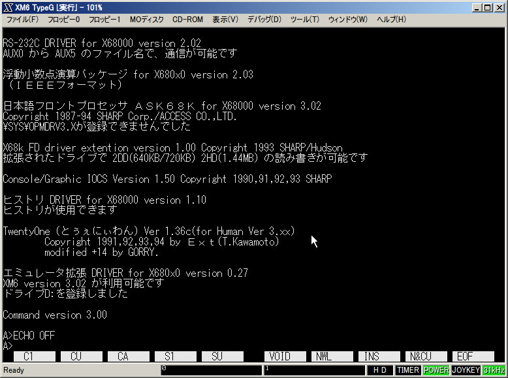
Task: Click the VOID function key label
Action: (285, 356)
